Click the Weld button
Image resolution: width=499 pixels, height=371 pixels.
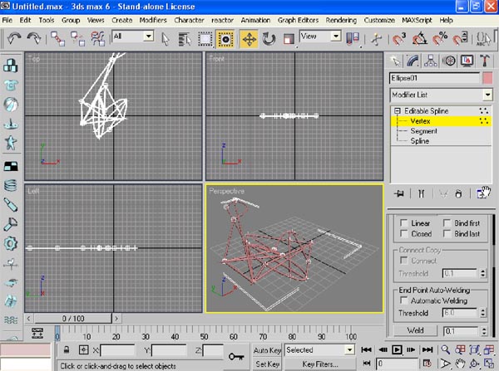click(x=413, y=330)
